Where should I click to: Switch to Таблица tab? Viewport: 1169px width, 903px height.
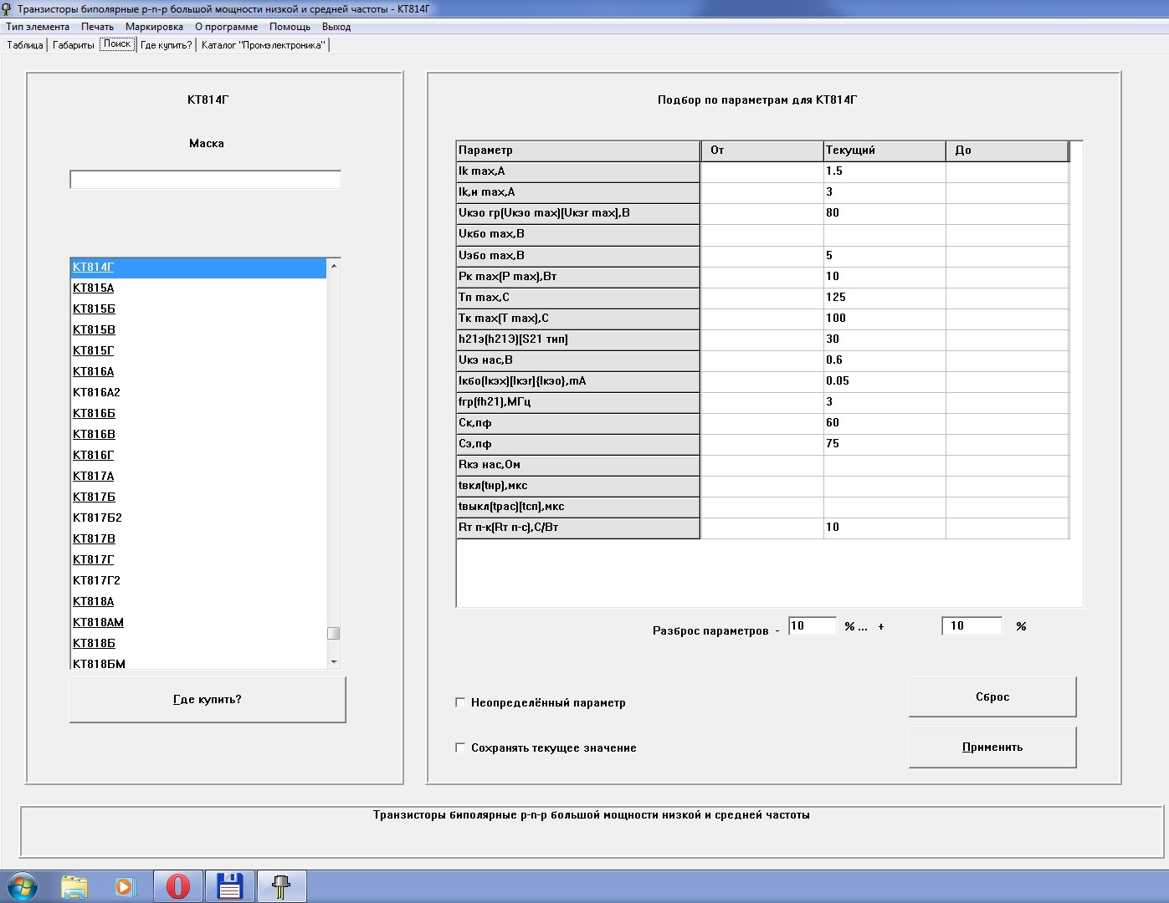(25, 45)
